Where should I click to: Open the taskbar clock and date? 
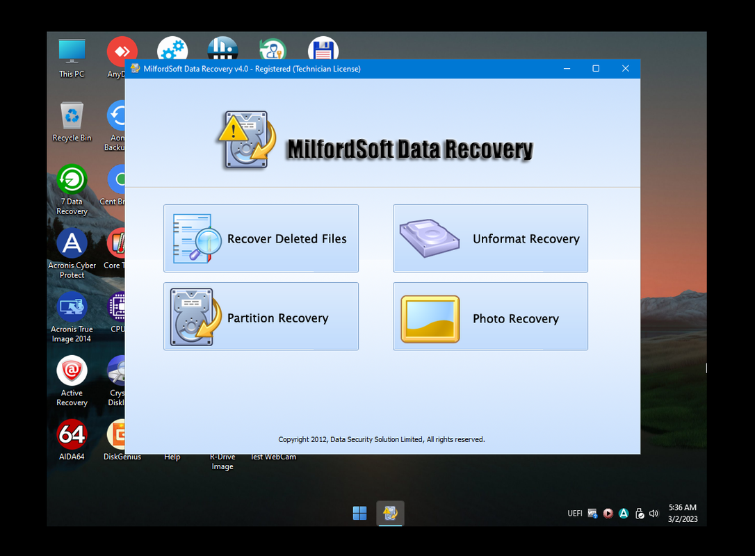coord(683,513)
